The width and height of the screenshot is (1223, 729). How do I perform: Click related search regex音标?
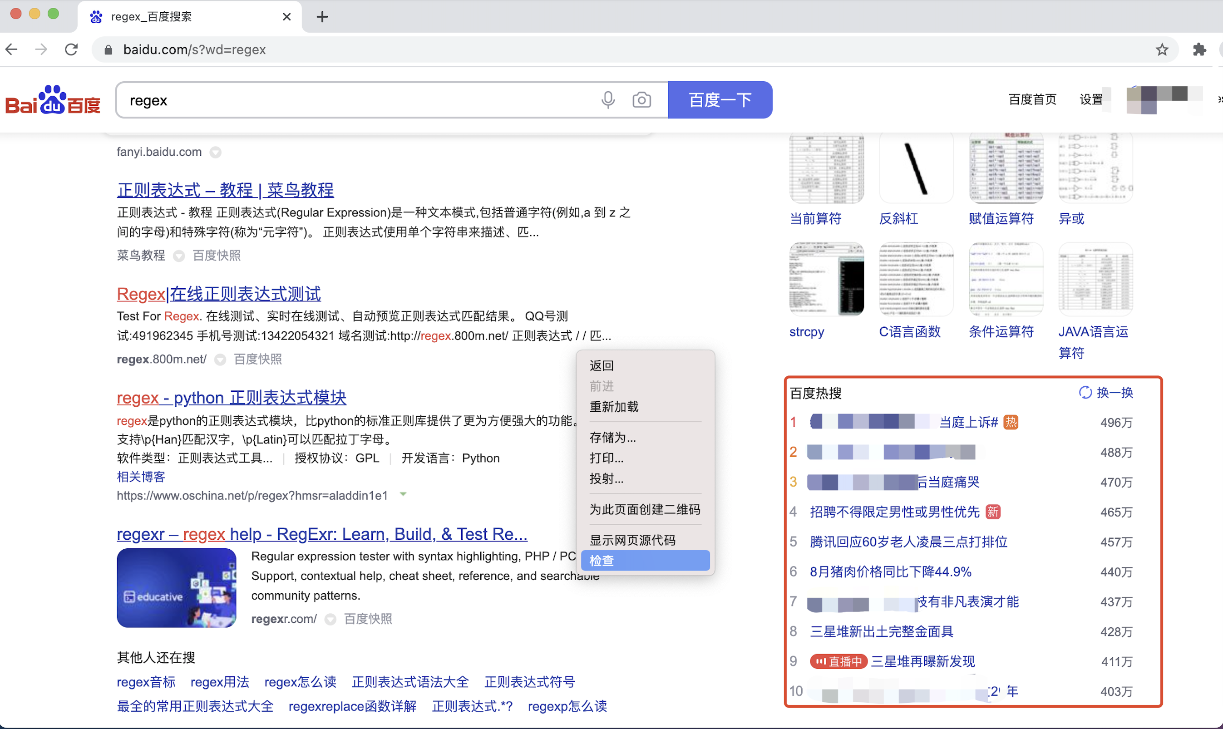point(146,682)
